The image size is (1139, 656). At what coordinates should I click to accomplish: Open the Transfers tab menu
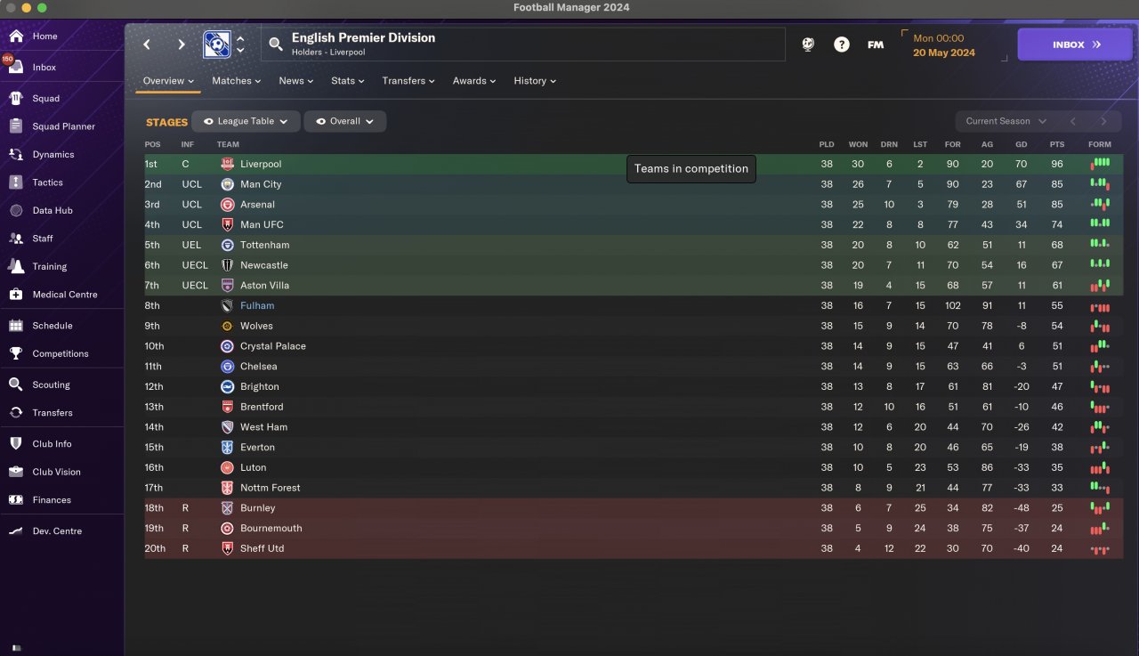coord(408,81)
